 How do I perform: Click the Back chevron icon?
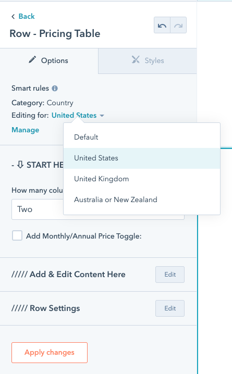coord(13,17)
